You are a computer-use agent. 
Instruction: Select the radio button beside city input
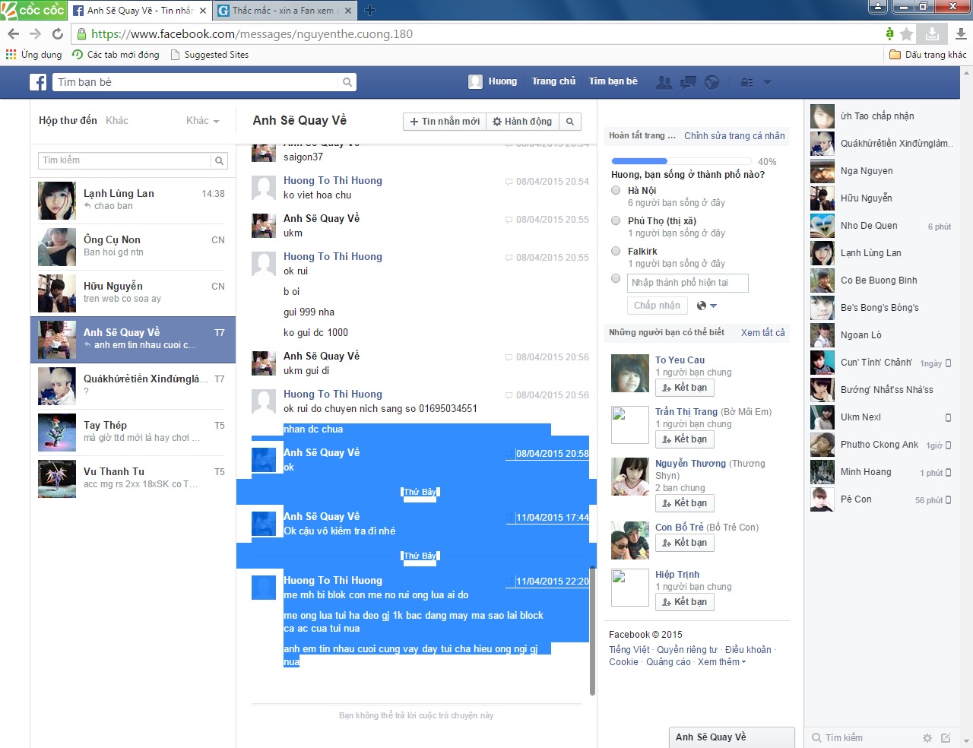(616, 279)
